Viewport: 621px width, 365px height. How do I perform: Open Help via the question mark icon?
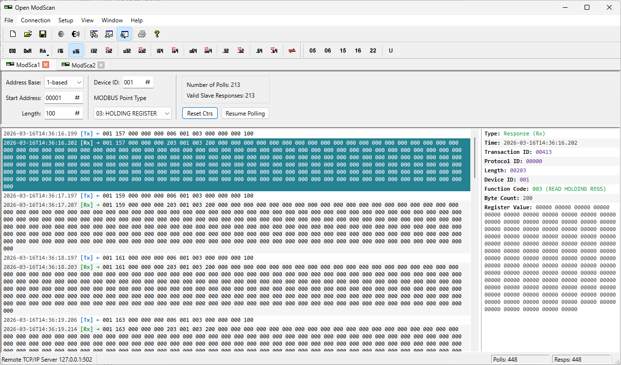pos(156,34)
